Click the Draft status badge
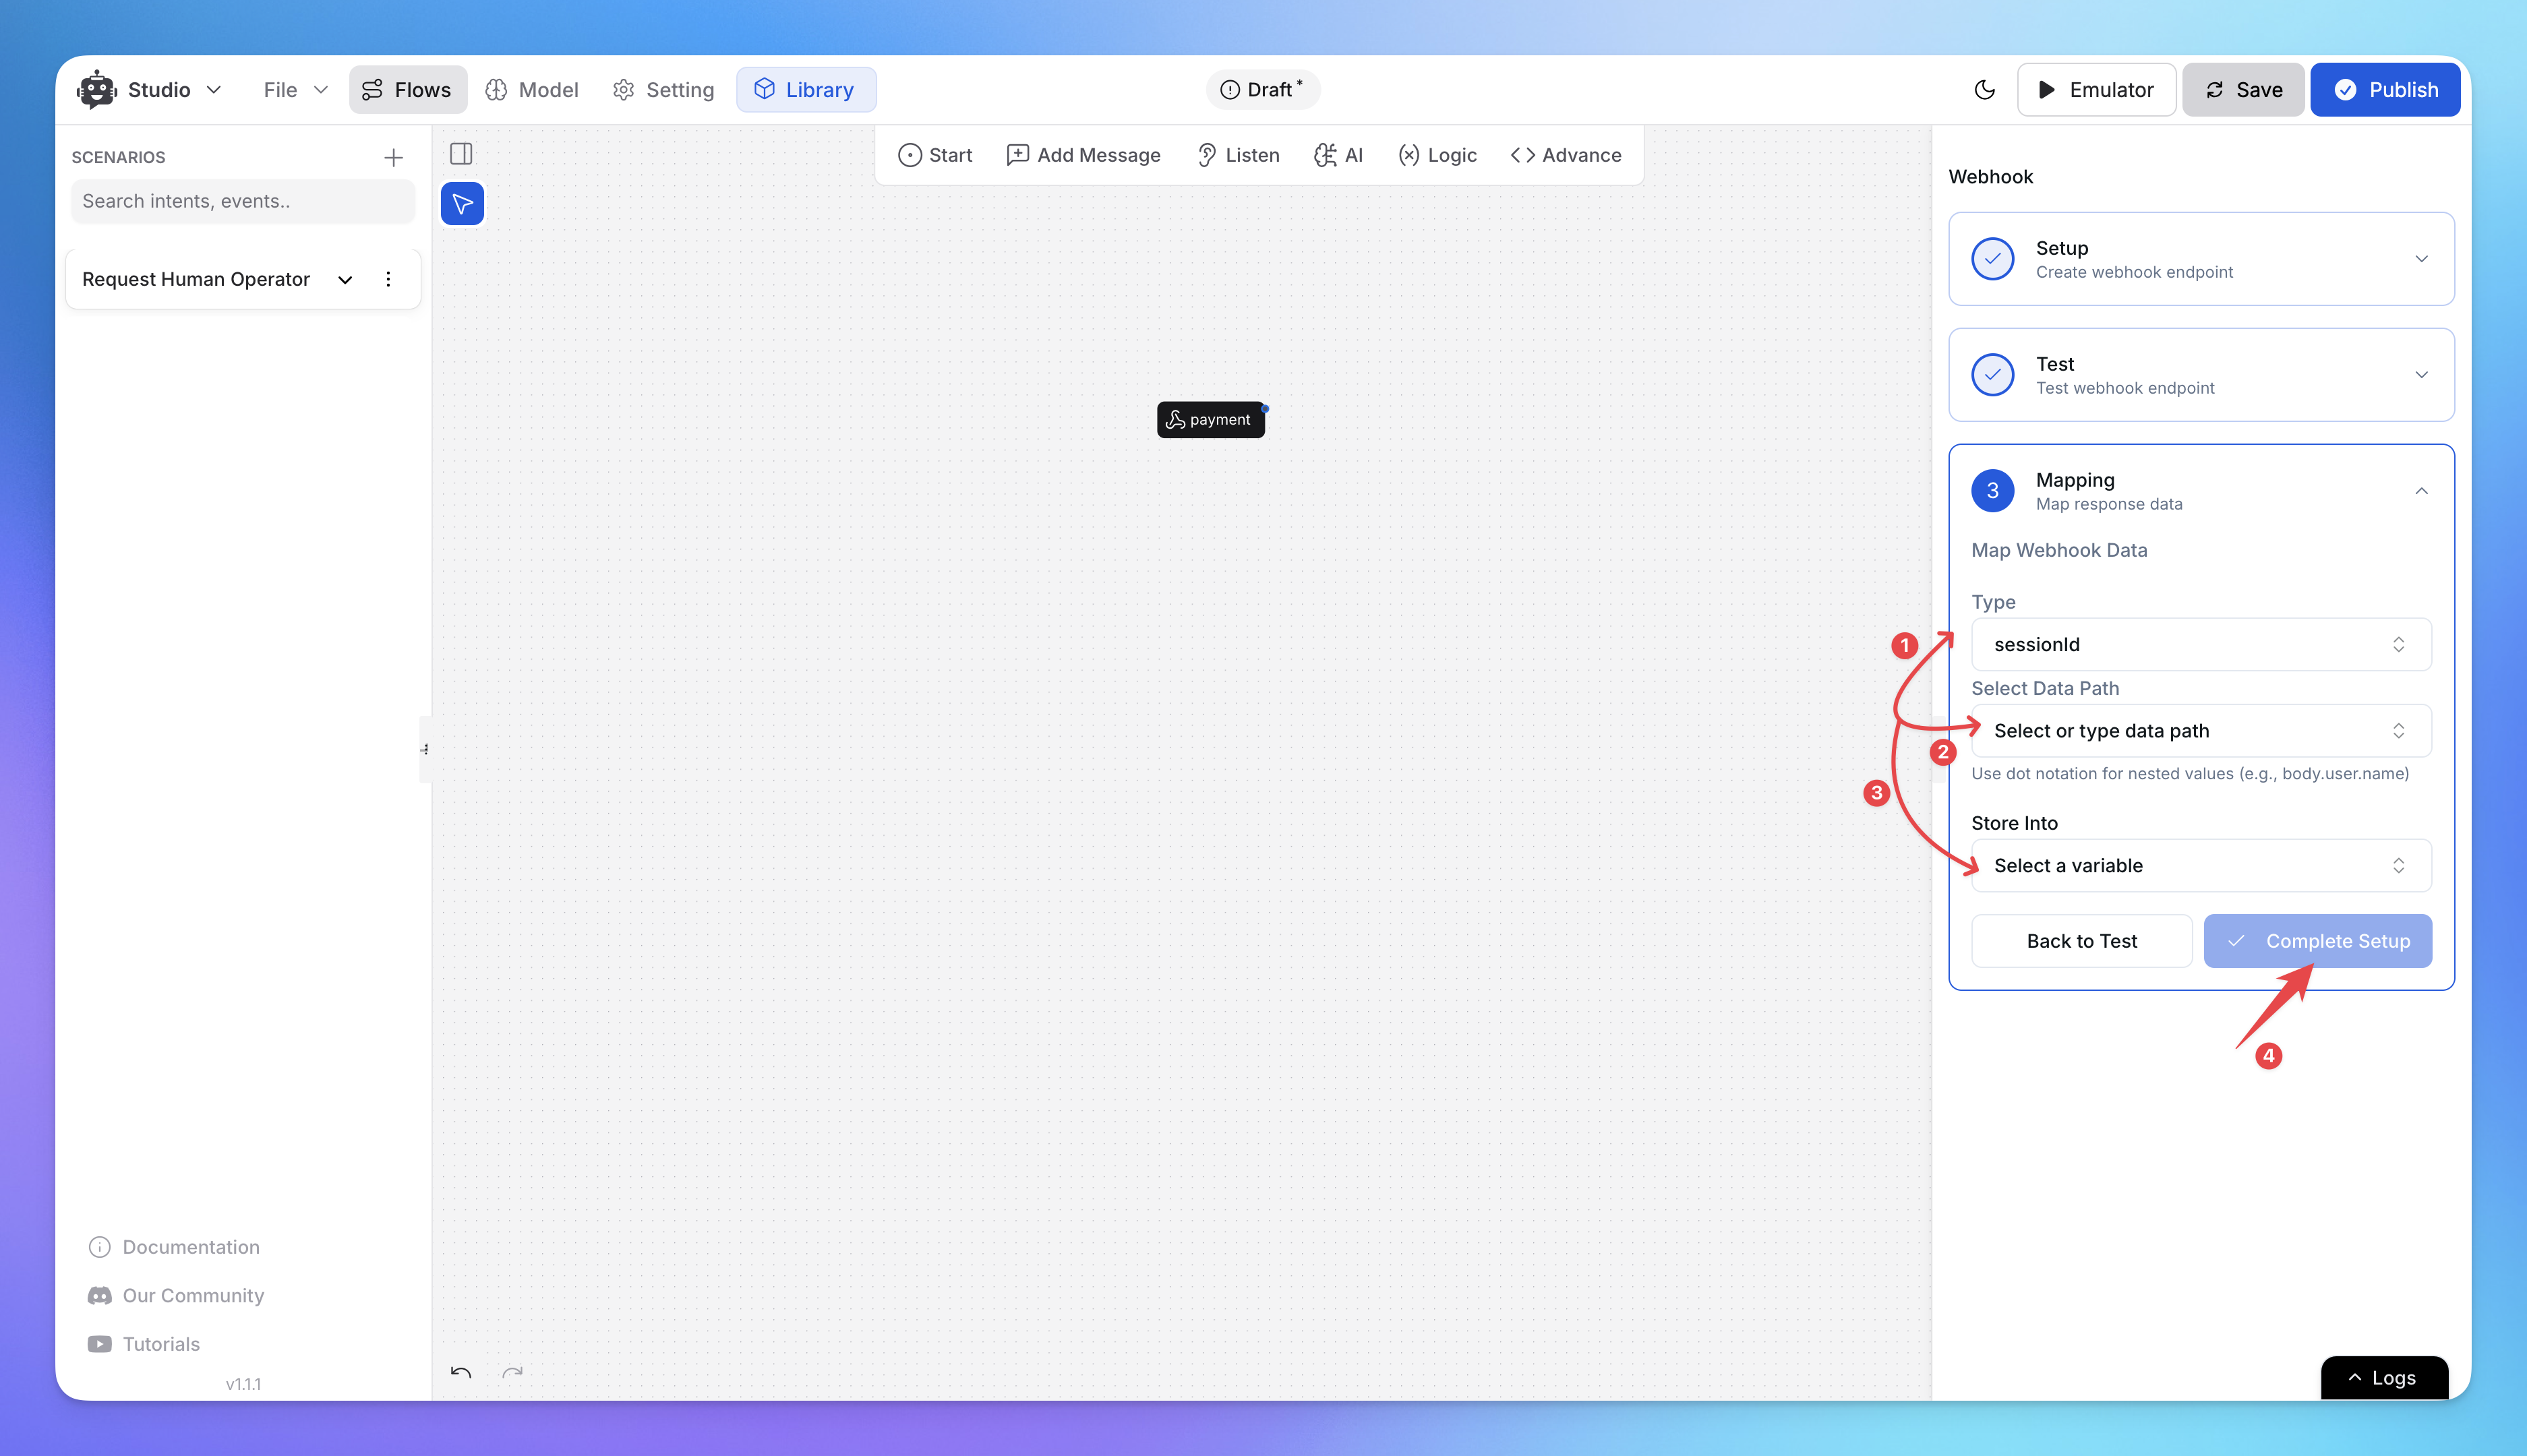Screen dimensions: 2527x1456 click(1262, 90)
